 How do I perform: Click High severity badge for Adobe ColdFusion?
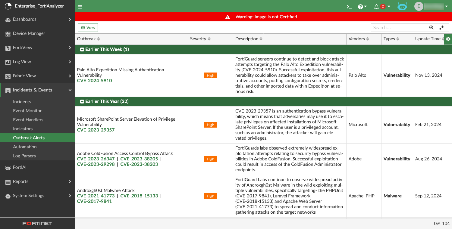(210, 159)
